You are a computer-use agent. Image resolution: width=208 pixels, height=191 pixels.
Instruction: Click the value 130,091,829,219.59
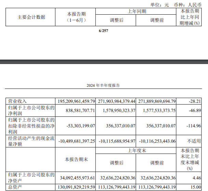pos(76,187)
